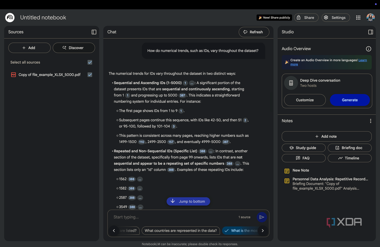Open Audio Overview info icon
The image size is (380, 247).
point(369,49)
